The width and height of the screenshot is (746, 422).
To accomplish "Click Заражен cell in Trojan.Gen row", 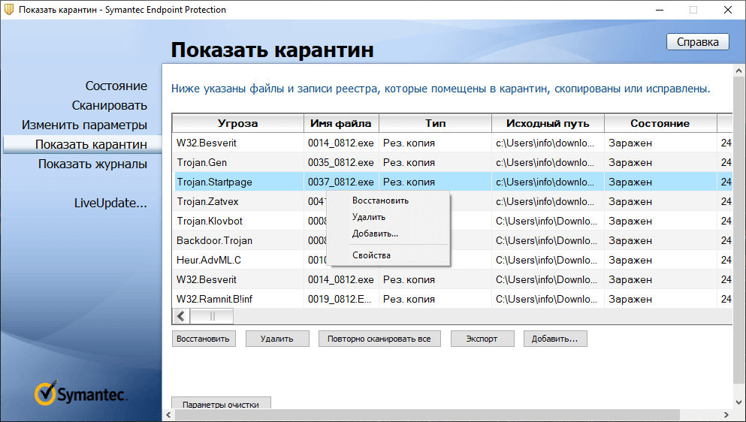I will 660,162.
